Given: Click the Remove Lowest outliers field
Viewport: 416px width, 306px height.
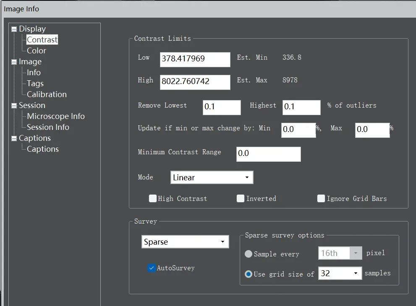Looking at the screenshot, I should pyautogui.click(x=221, y=107).
